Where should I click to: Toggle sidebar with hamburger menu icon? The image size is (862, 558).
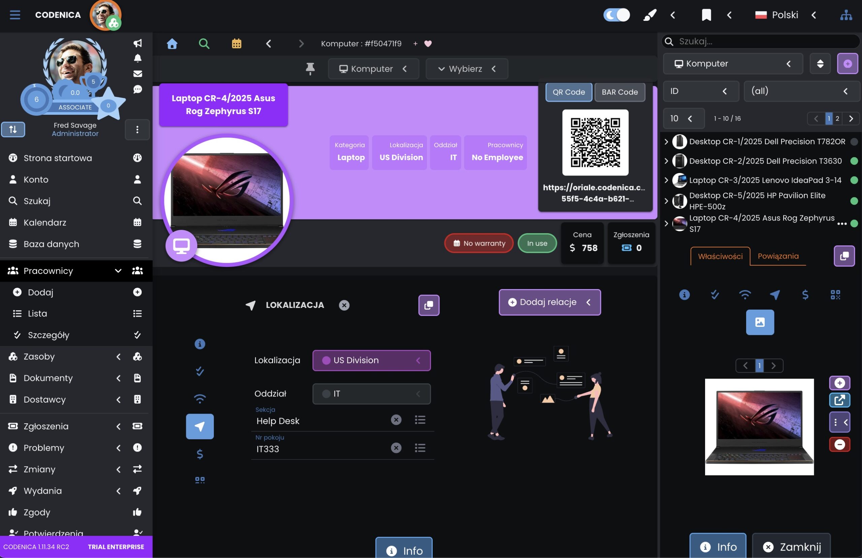click(x=15, y=15)
